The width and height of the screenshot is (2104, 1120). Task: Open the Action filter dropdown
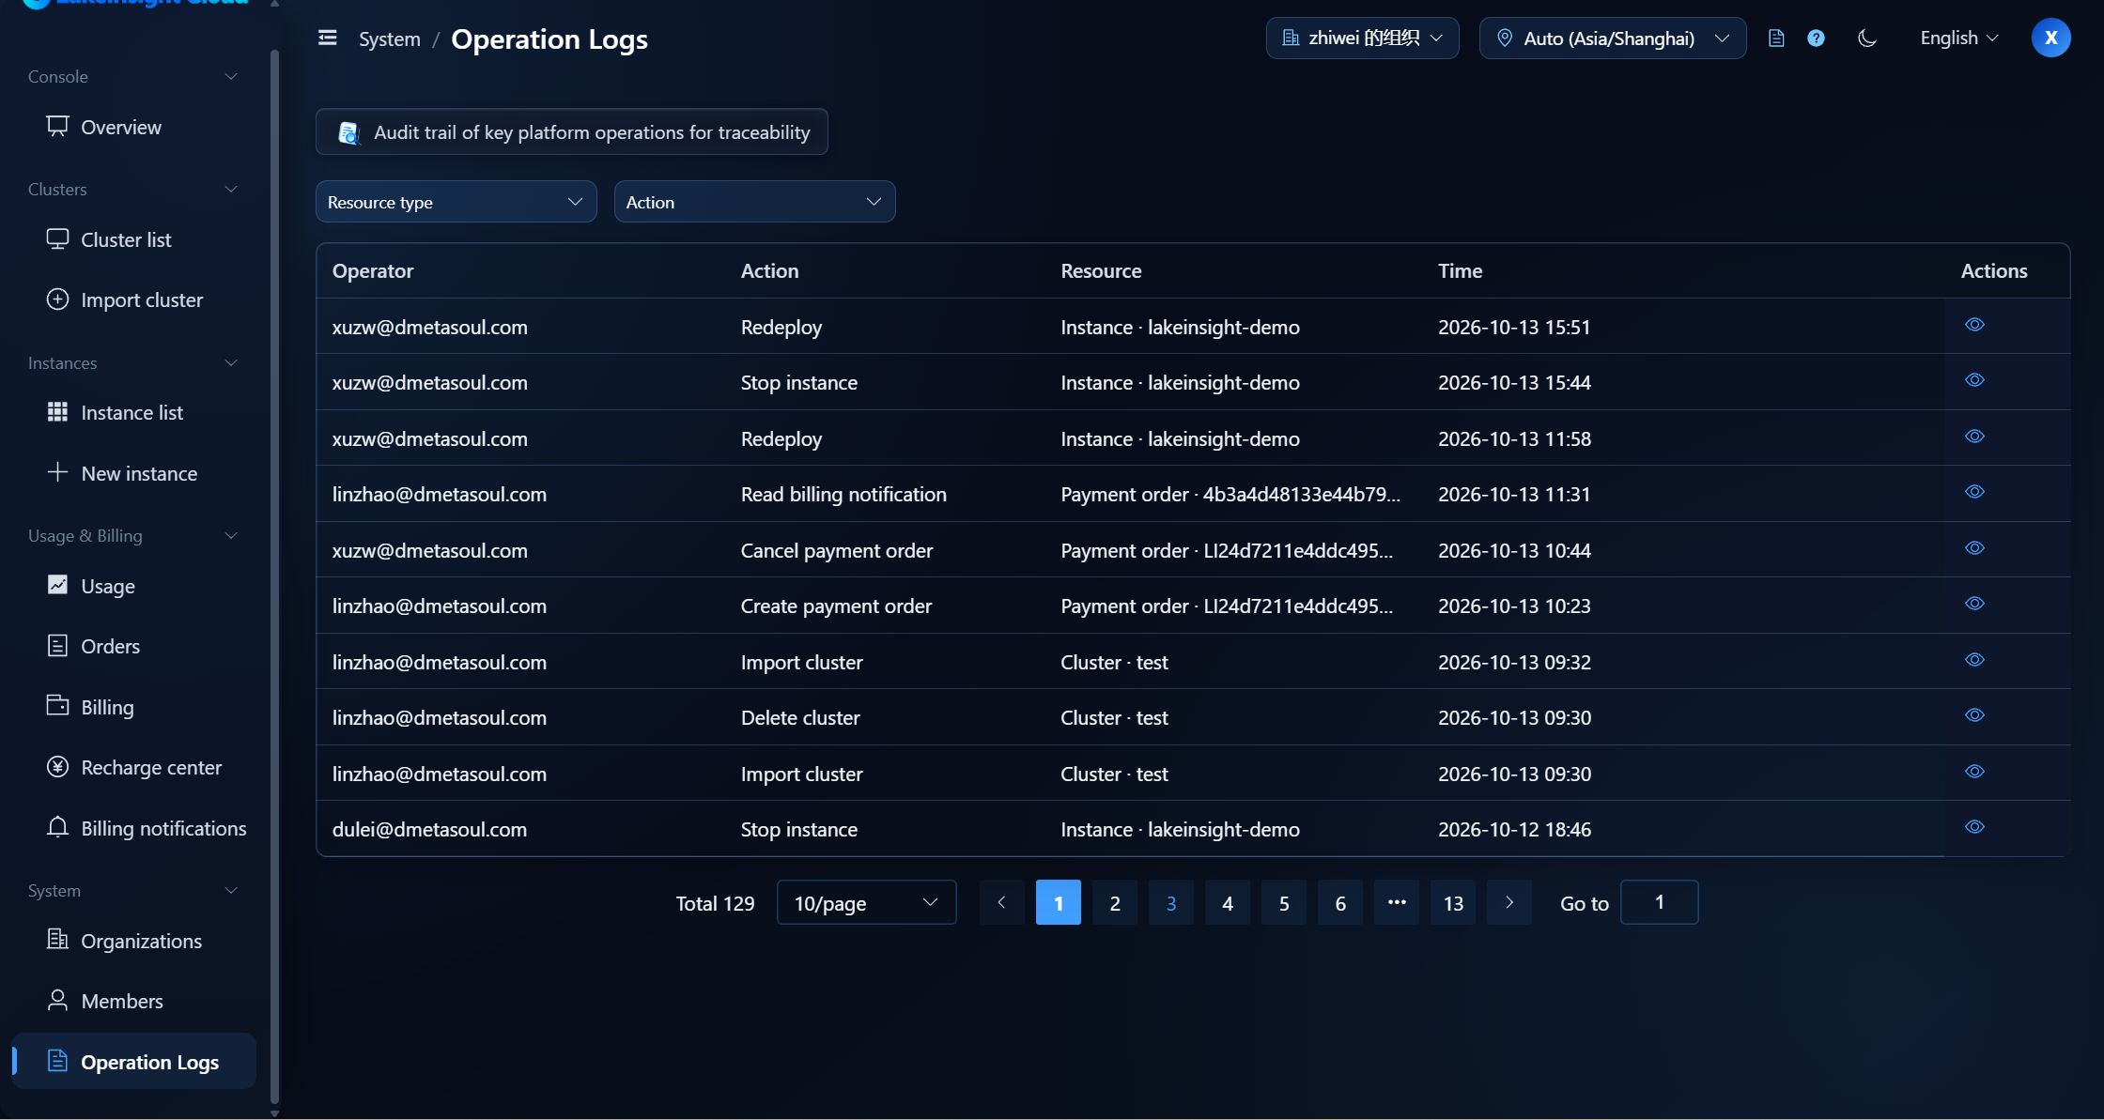coord(754,202)
